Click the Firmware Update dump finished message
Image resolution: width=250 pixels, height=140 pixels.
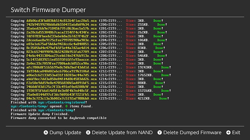click(x=40, y=114)
